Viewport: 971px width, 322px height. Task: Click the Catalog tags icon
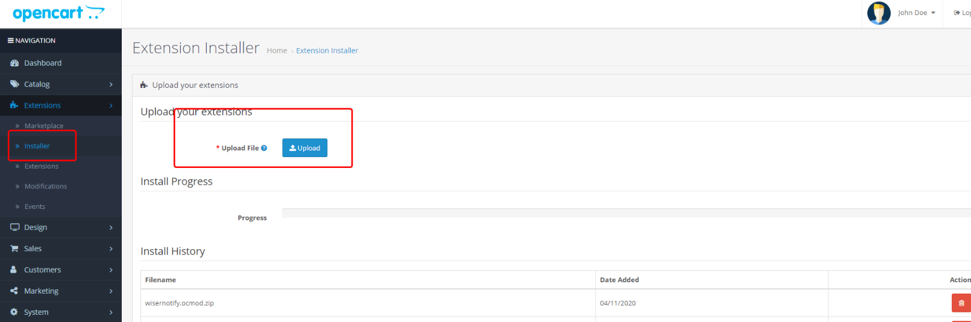click(14, 84)
